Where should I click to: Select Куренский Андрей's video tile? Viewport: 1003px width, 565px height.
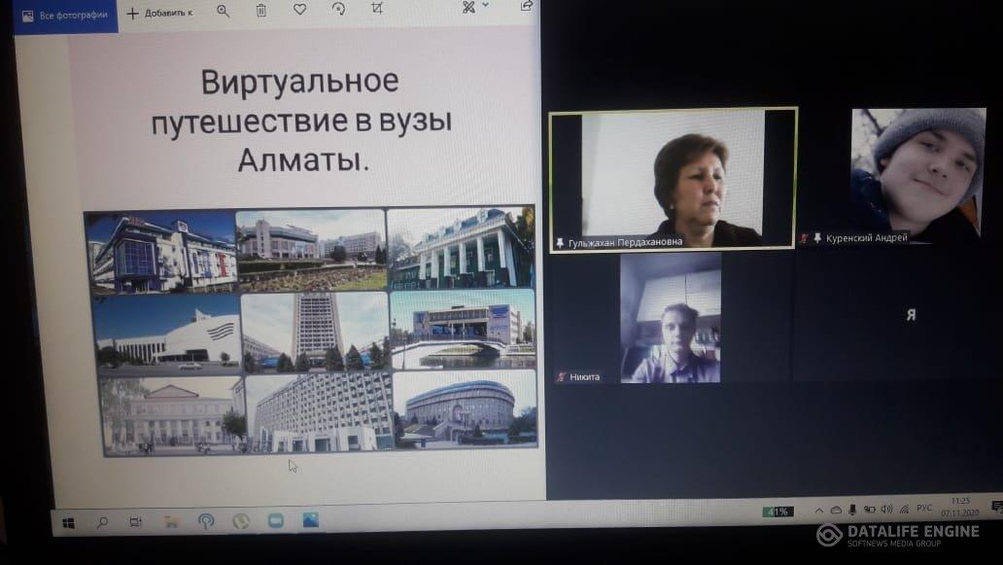point(917,175)
